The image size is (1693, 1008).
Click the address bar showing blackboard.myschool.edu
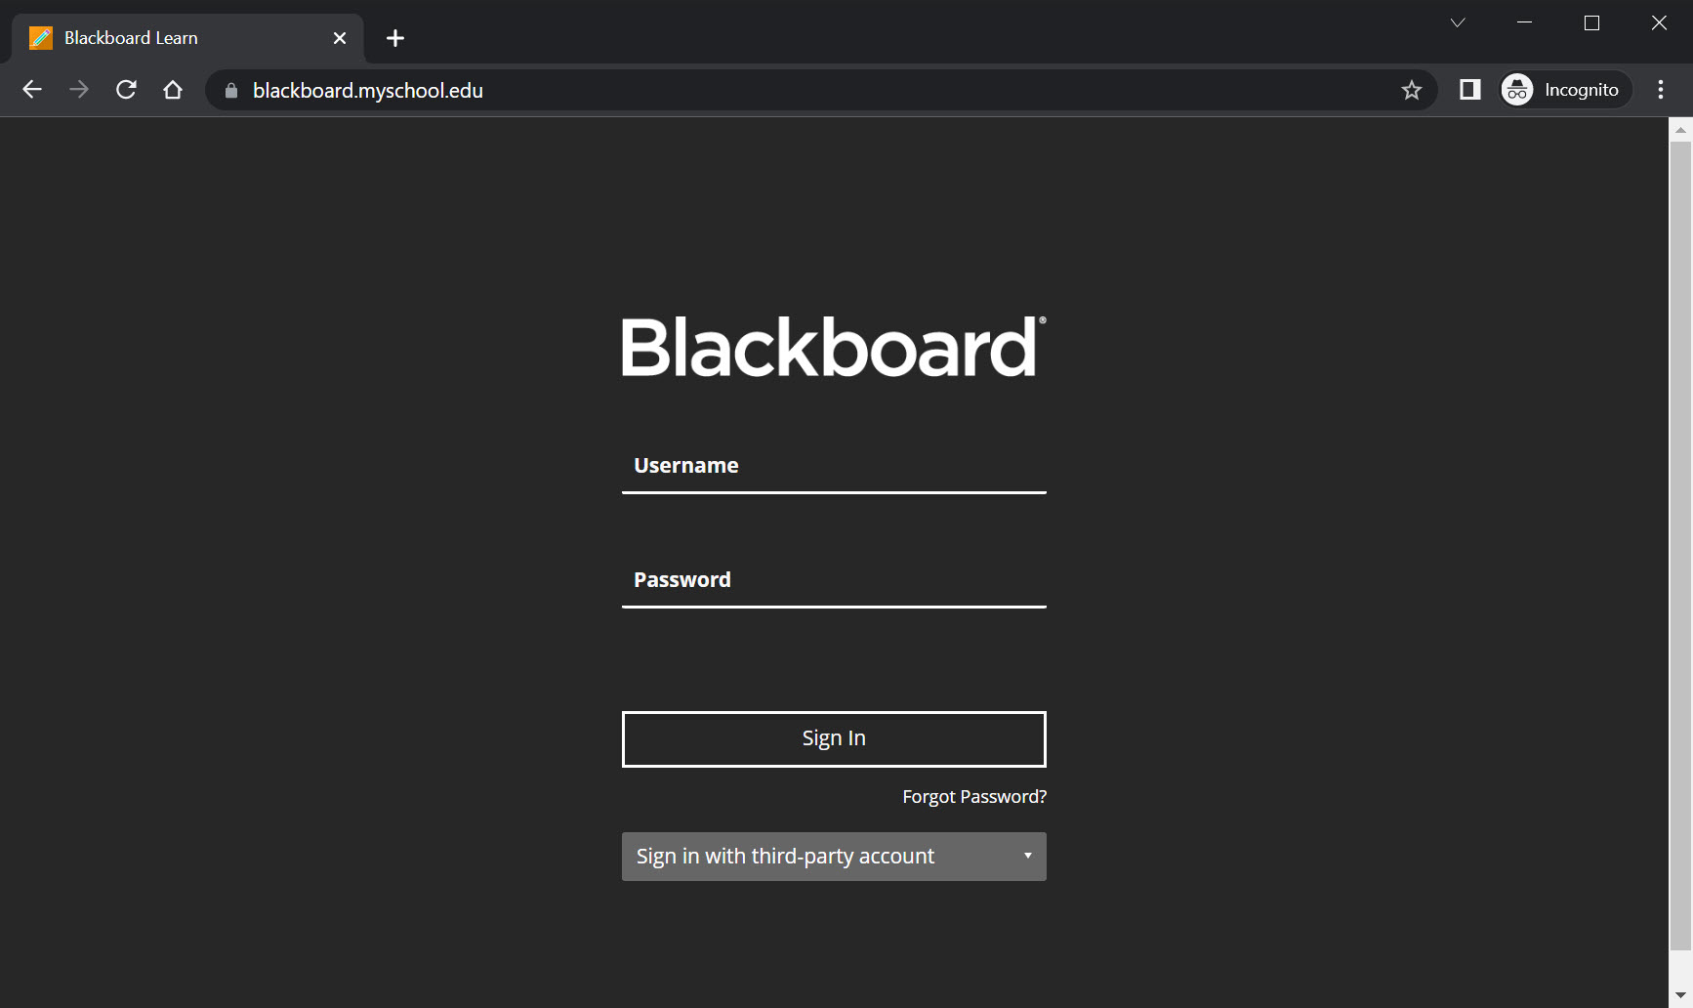pos(683,90)
